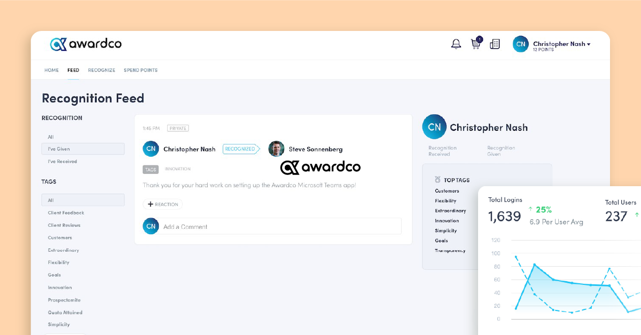The height and width of the screenshot is (335, 641).
Task: Select Goals in Top Tags
Action: 441,241
